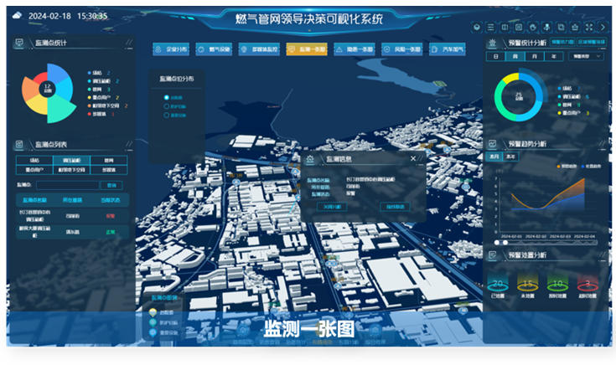Viewport: 616px width, 365px height.
Task: Open the 预警类型 dropdown in 预警统计分析
Action: (582, 56)
